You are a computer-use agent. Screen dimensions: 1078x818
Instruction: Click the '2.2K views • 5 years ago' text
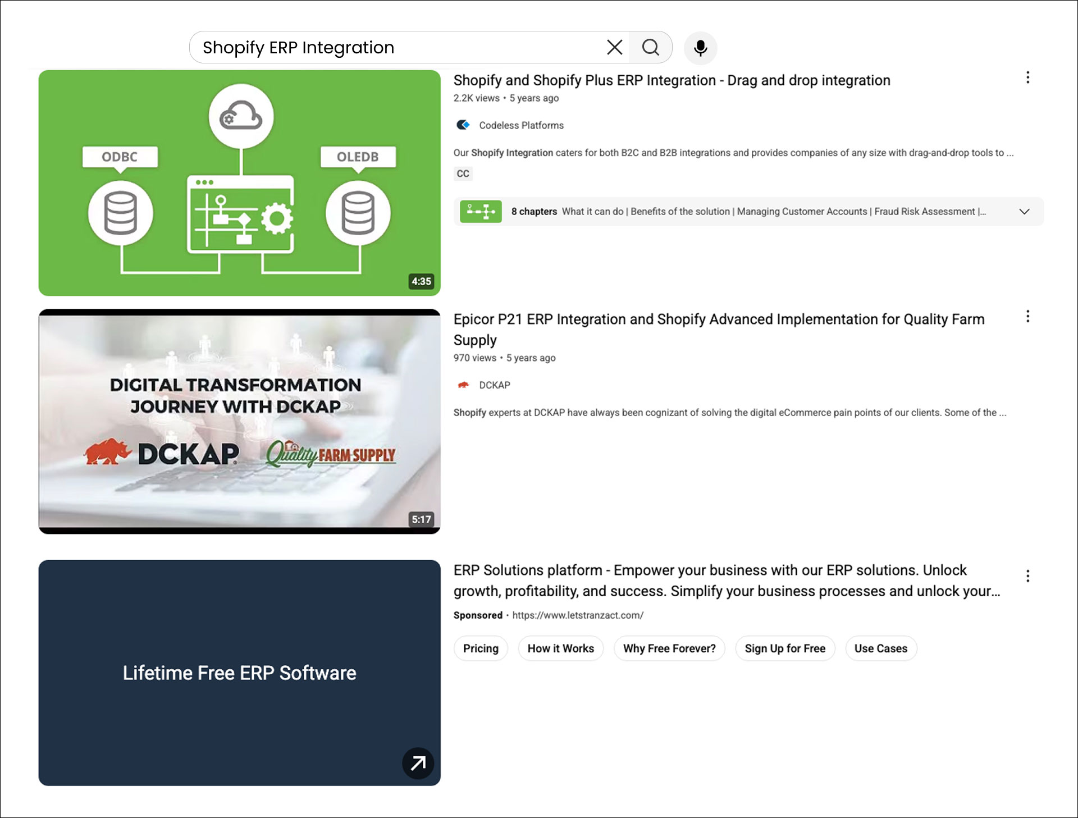click(506, 98)
